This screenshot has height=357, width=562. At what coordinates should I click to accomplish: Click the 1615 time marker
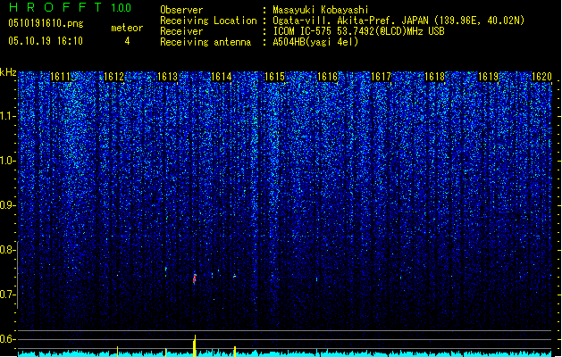(x=274, y=77)
